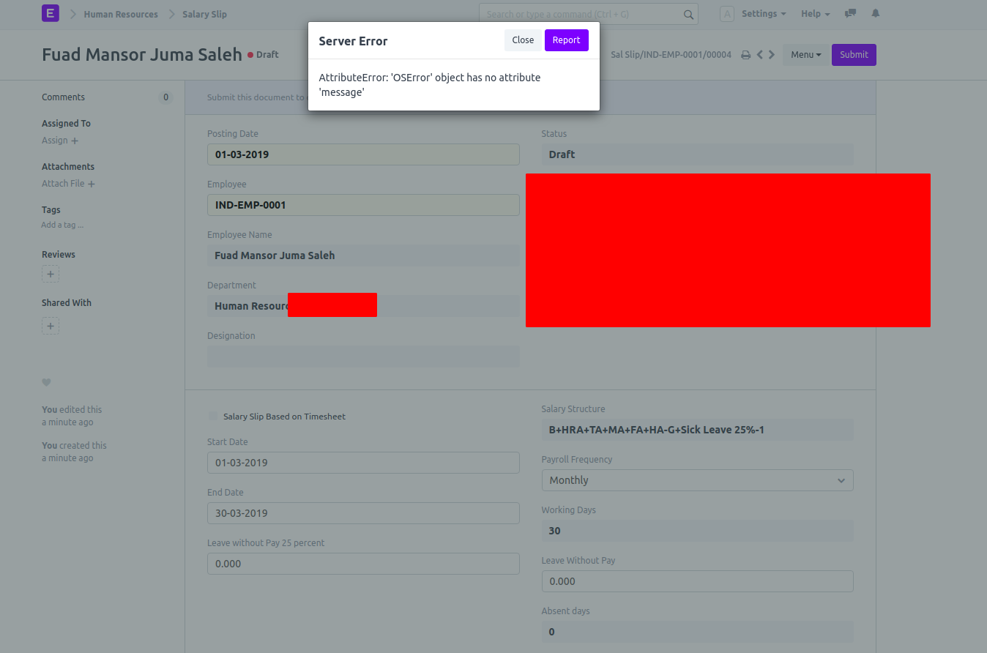Expand the Help dropdown
This screenshot has width=987, height=653.
(x=815, y=13)
